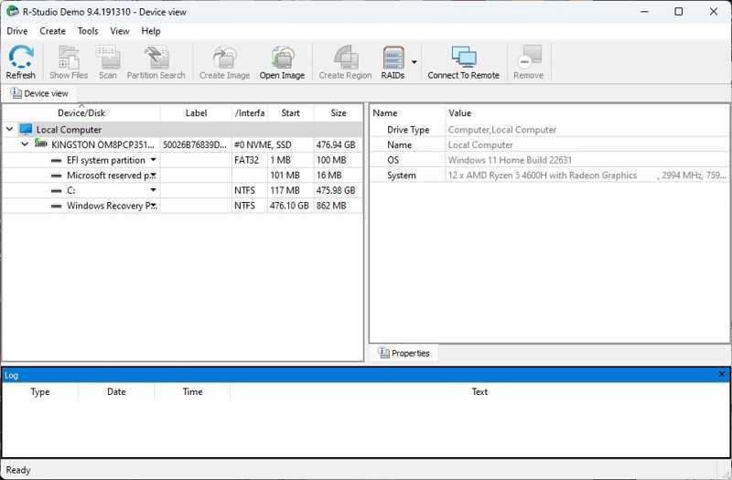This screenshot has height=480, width=732.
Task: Switch to the Properties tab
Action: pos(404,353)
